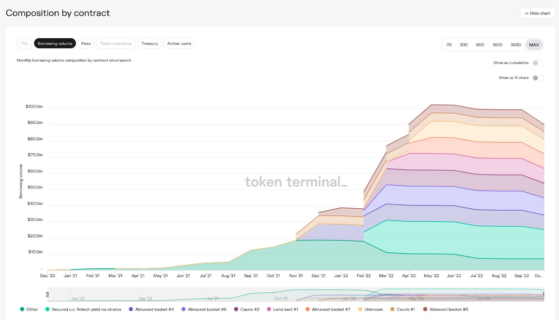This screenshot has height=320, width=559.
Task: Click the Almavest basket #7 legend dot
Action: coord(308,309)
